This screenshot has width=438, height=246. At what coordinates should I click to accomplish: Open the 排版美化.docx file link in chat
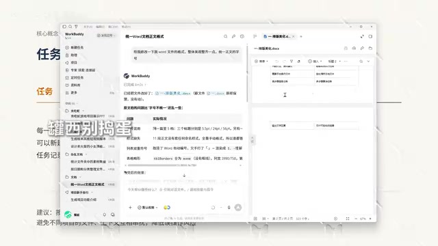click(173, 93)
